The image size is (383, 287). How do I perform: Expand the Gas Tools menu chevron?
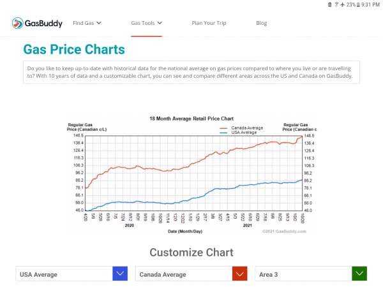coord(160,24)
